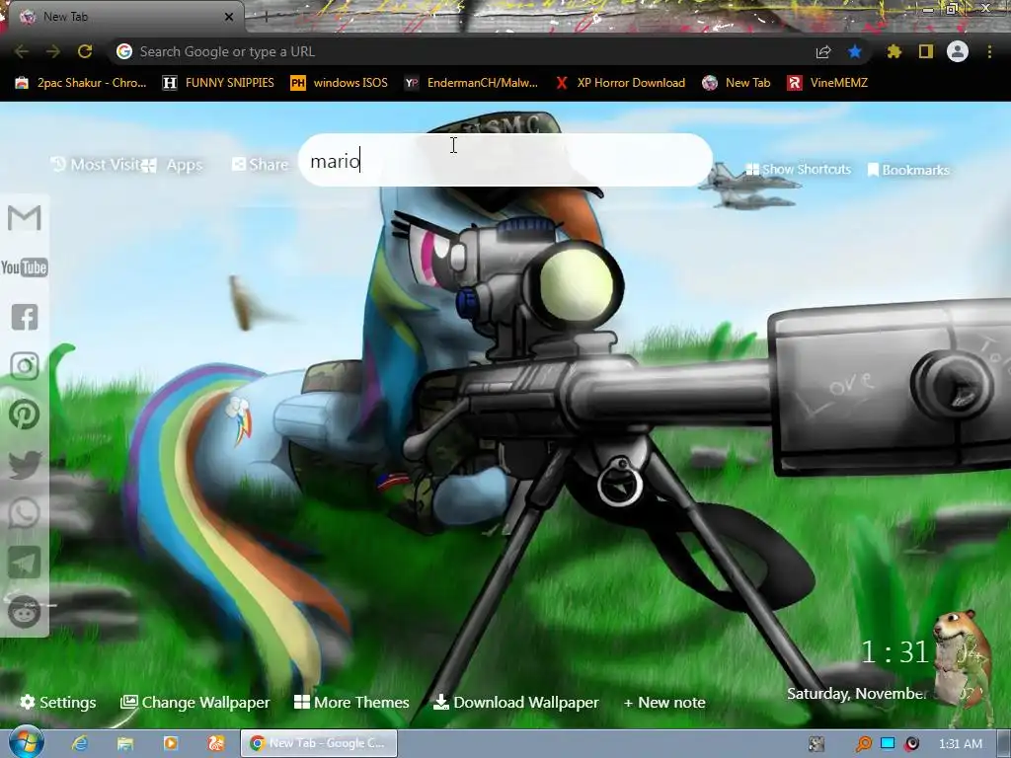Image resolution: width=1011 pixels, height=758 pixels.
Task: Add a note with + New note
Action: (x=664, y=702)
